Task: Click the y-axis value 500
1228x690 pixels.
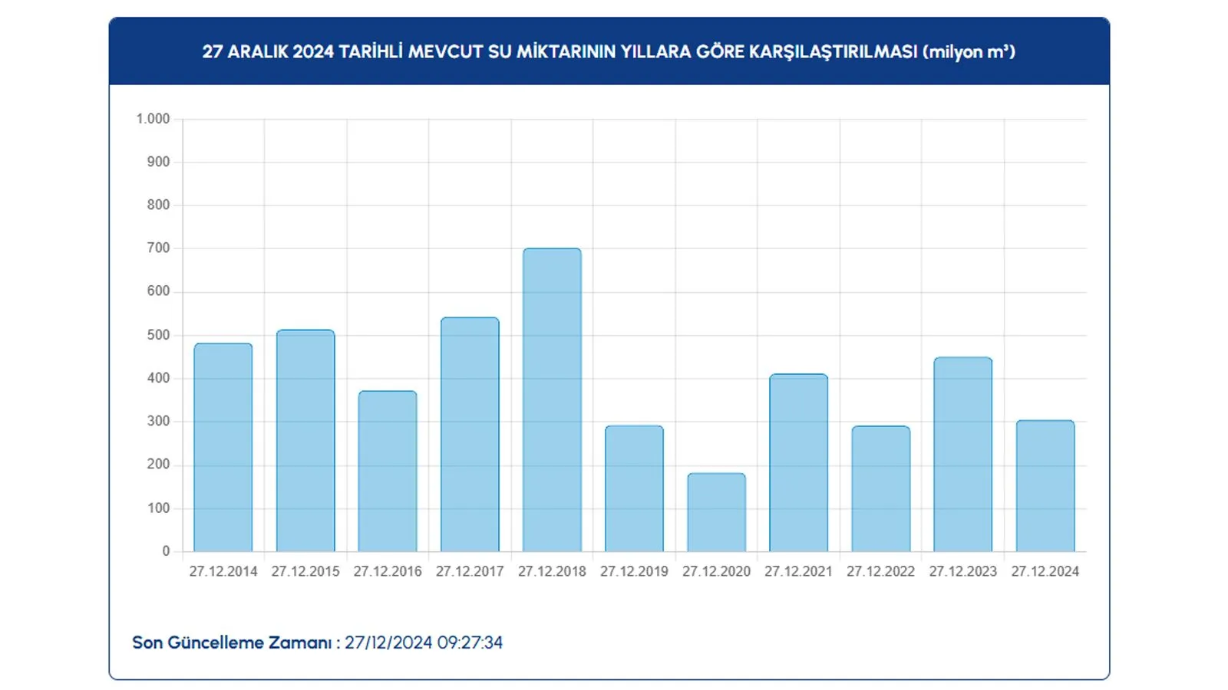Action: (x=158, y=335)
